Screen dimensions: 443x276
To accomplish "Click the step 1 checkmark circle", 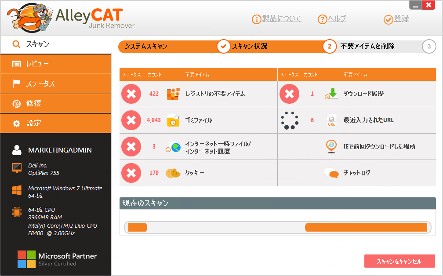I will [223, 46].
